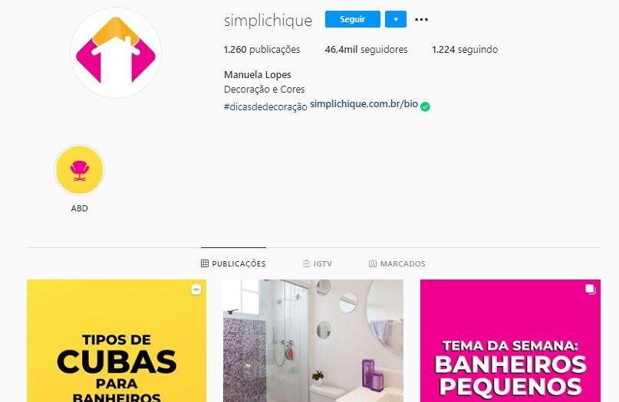The image size is (619, 402).
Task: Open the bathroom photo post
Action: click(x=314, y=341)
